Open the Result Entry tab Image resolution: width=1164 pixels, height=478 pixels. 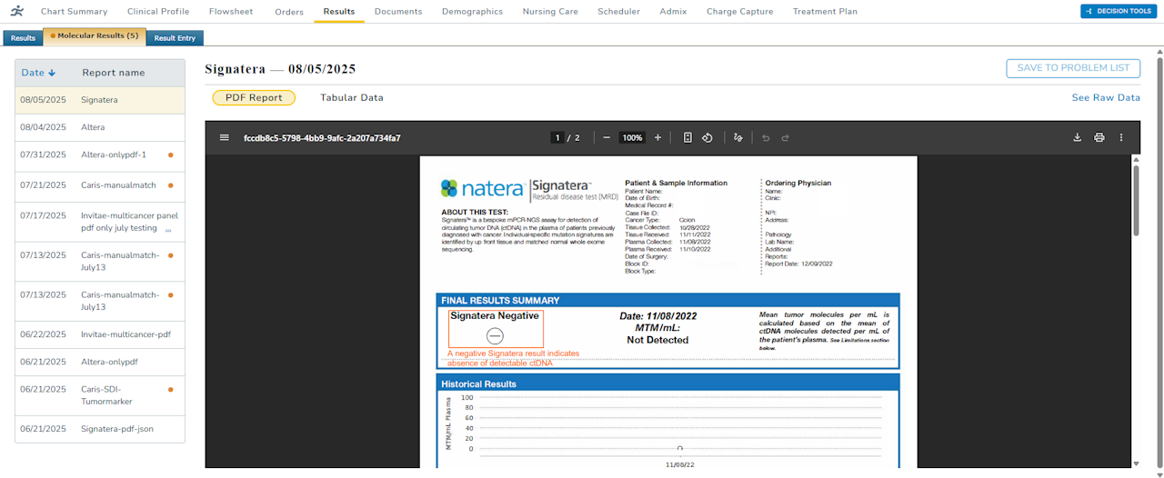coord(176,38)
